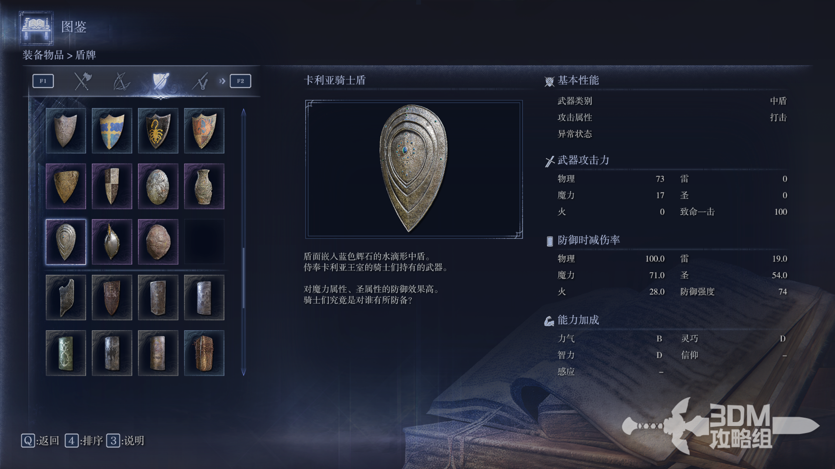The height and width of the screenshot is (469, 835).
Task: Choose the green greatshield with white tree emblem
Action: point(66,353)
